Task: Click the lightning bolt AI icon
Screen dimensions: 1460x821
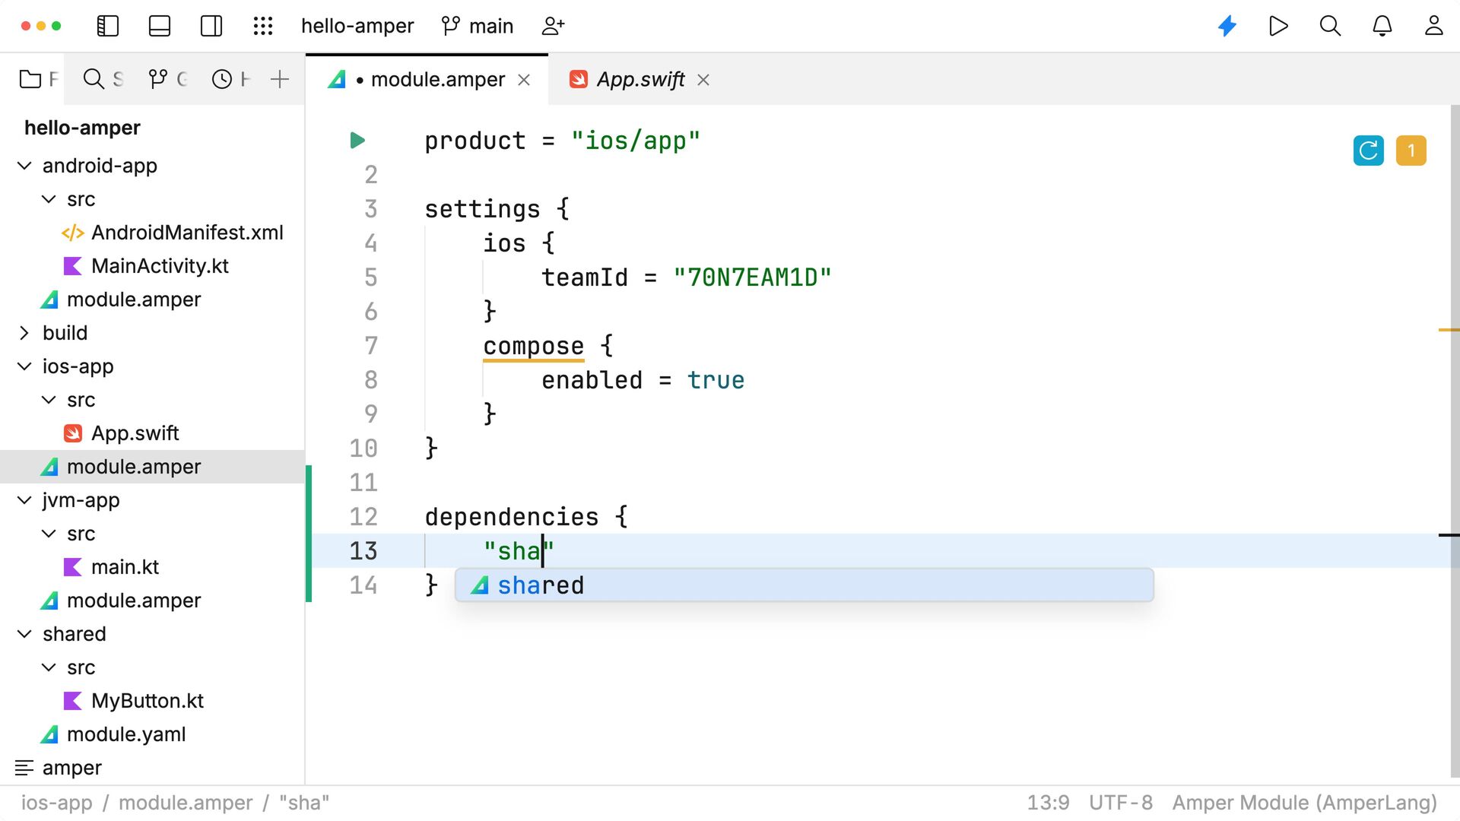Action: pos(1227,26)
